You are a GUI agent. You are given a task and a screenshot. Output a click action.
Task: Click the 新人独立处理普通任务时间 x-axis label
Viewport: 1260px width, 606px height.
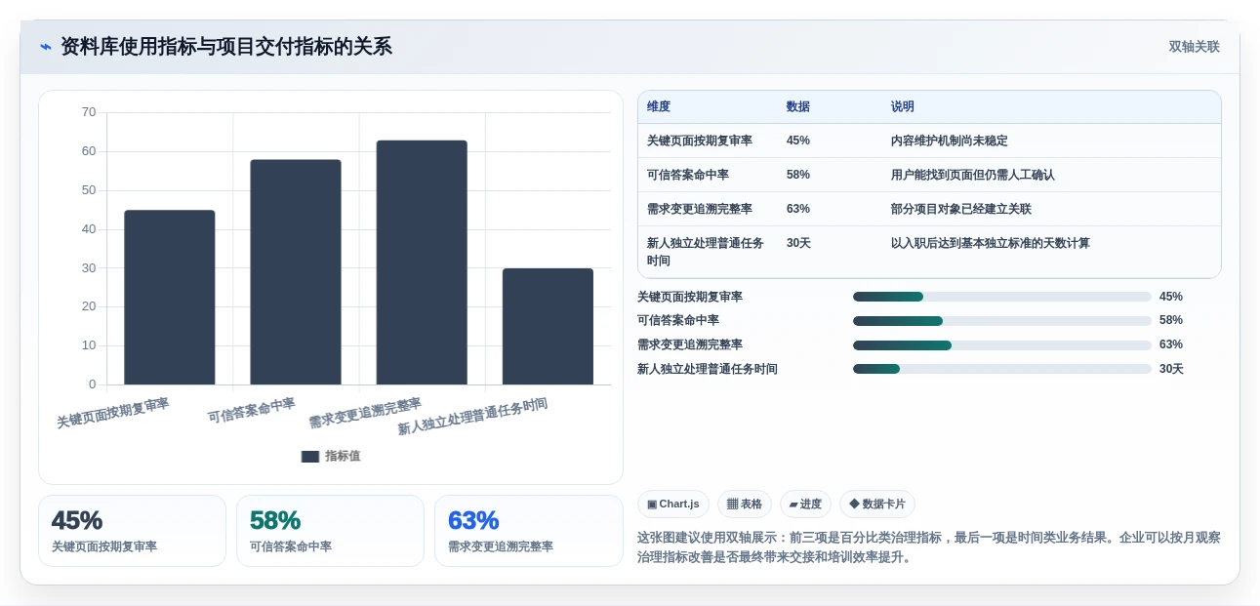point(472,417)
